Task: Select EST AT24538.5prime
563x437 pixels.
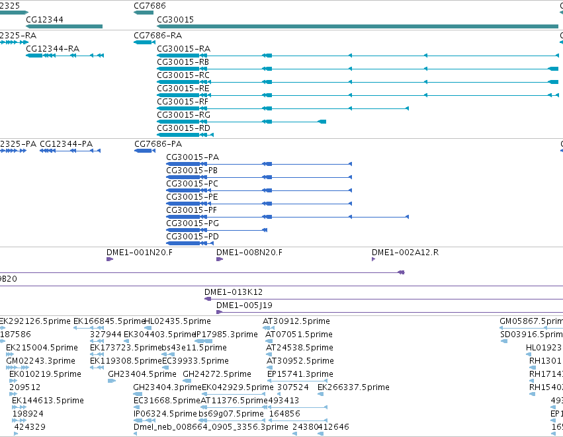Action: pyautogui.click(x=300, y=348)
